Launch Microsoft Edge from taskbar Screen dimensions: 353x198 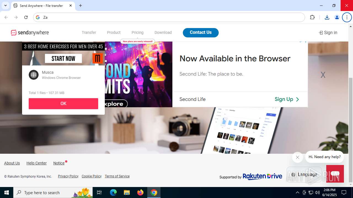click(113, 193)
